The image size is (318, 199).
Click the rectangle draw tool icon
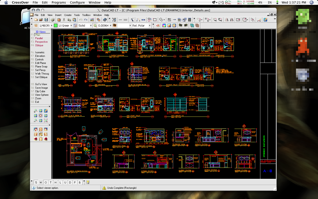pos(155,20)
